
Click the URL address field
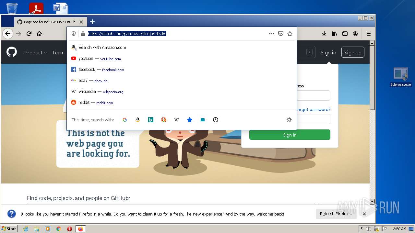pyautogui.click(x=177, y=34)
